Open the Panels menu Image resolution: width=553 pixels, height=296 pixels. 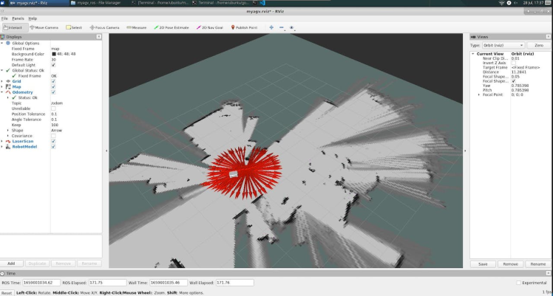pos(17,18)
